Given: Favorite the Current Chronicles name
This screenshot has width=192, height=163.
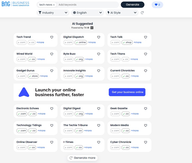Looking at the screenshot, I should (146, 71).
